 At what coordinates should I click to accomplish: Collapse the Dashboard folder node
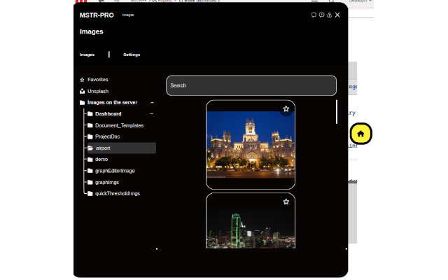[x=152, y=113]
